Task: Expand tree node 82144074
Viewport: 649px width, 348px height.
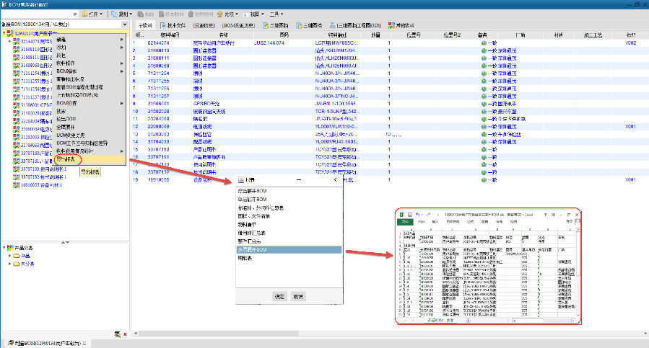Action: click(x=10, y=42)
